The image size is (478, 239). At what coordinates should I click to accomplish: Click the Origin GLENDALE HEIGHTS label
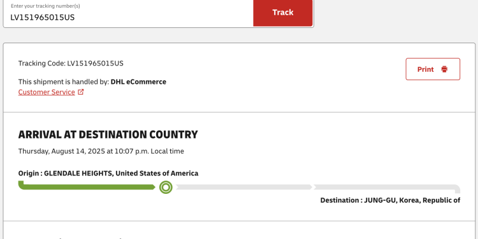pos(108,174)
